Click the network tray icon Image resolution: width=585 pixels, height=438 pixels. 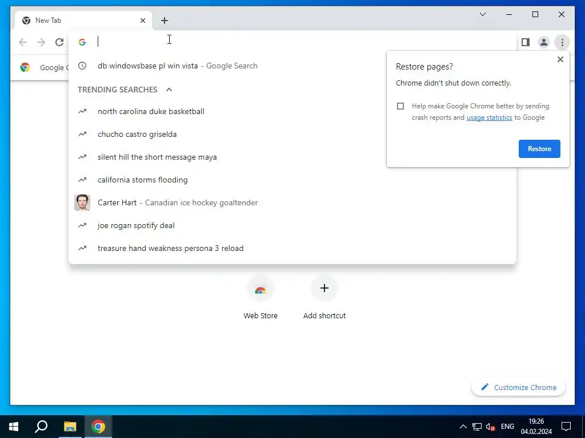point(477,427)
